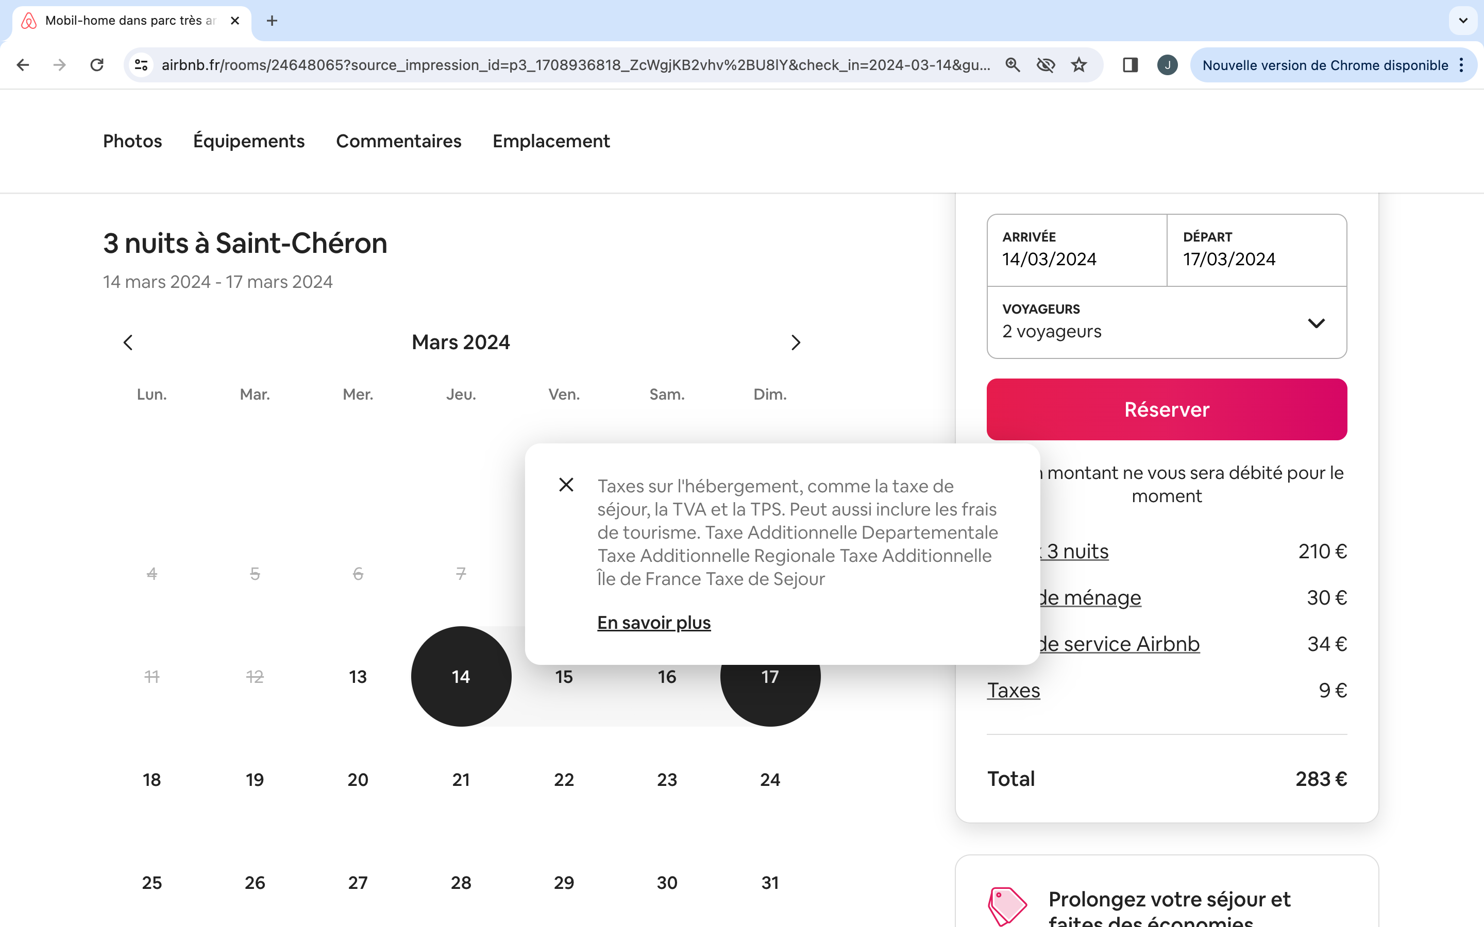This screenshot has height=927, width=1484.
Task: Open site information via the tune icon
Action: click(x=141, y=64)
